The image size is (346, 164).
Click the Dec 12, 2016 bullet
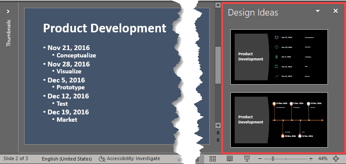point(68,96)
